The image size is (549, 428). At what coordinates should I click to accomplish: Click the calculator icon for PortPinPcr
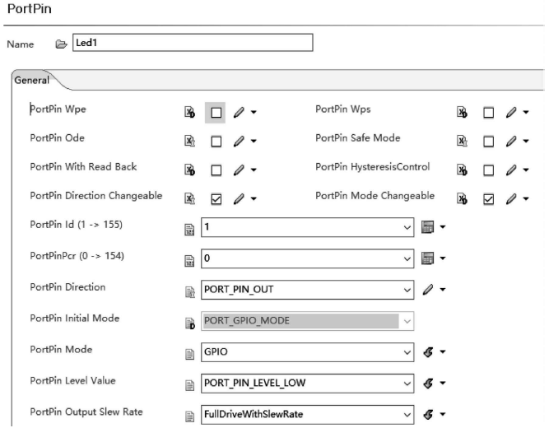pos(427,258)
